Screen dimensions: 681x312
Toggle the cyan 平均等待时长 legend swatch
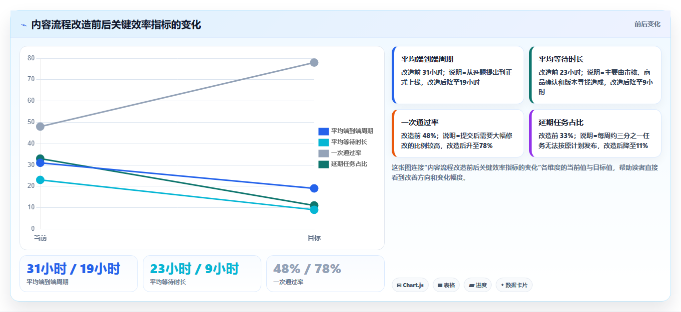point(323,142)
